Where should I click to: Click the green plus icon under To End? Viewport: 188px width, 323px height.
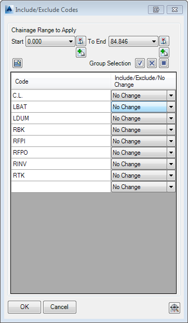[x=164, y=52]
